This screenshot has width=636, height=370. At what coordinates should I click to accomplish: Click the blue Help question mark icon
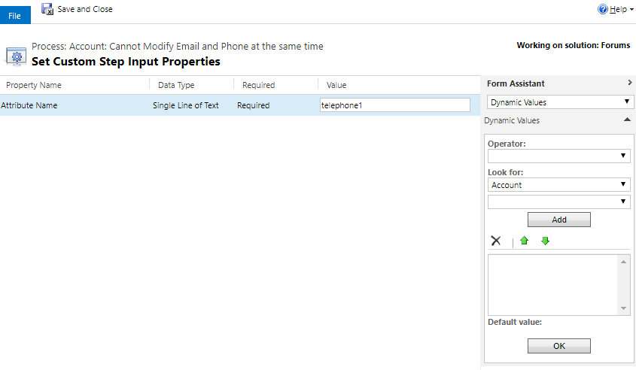point(602,10)
